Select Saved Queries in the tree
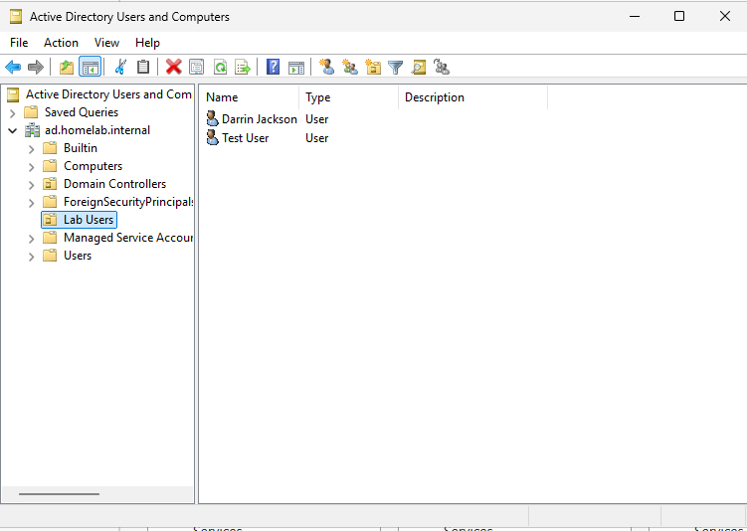This screenshot has width=747, height=531. point(82,112)
